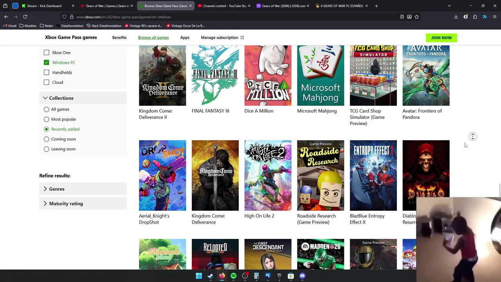The height and width of the screenshot is (282, 501).
Task: Open the Muebles bookmarks folder
Action: pyautogui.click(x=28, y=26)
